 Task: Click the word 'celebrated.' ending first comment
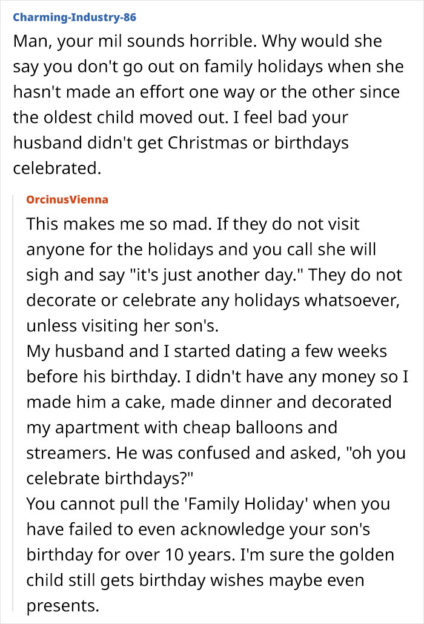click(x=57, y=168)
